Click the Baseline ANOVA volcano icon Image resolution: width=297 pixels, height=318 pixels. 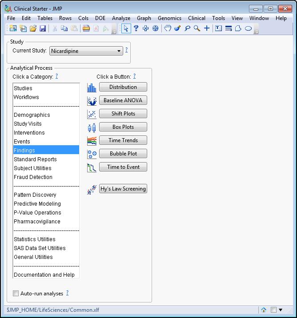click(x=92, y=101)
